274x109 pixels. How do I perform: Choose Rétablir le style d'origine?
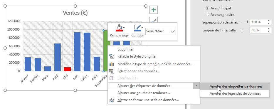click(154, 56)
